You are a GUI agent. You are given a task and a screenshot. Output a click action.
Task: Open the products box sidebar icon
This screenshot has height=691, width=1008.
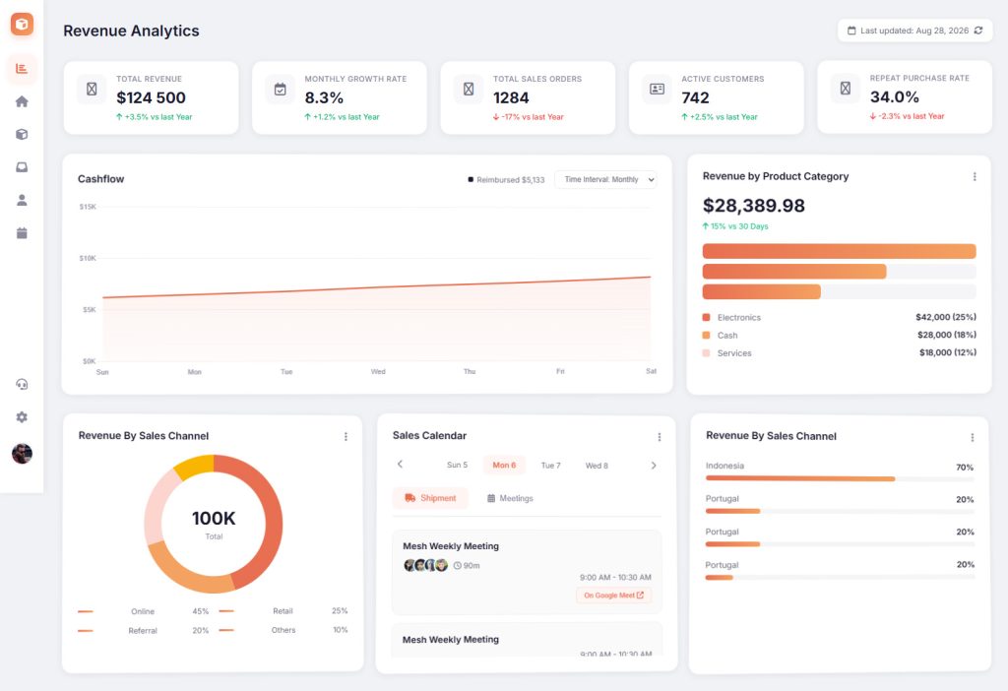click(22, 134)
